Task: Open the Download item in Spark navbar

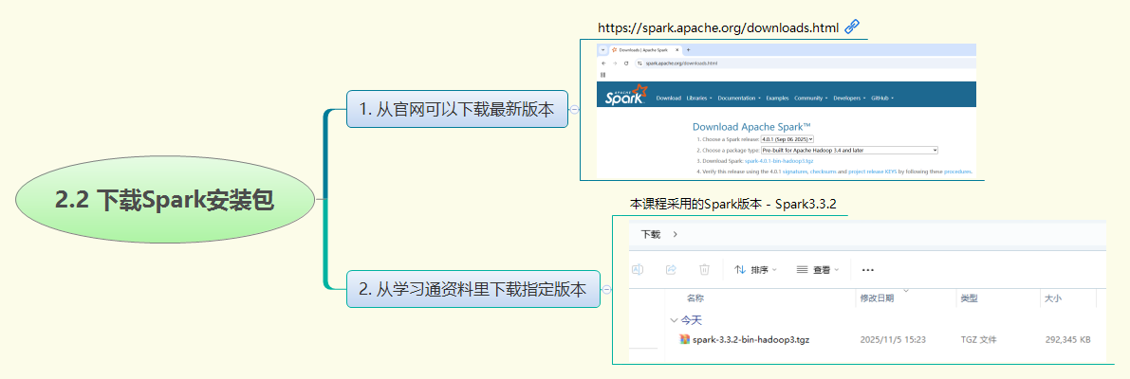Action: 669,98
